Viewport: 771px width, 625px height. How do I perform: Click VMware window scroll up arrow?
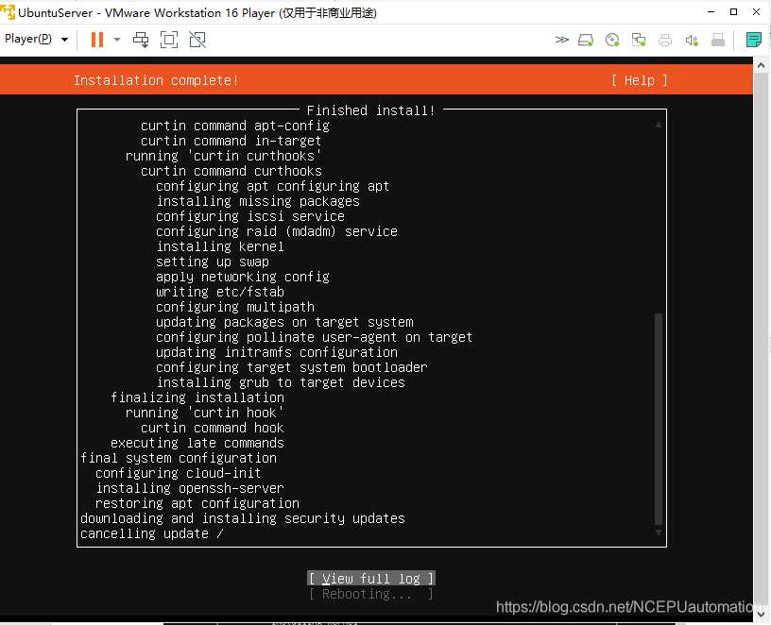click(x=762, y=65)
